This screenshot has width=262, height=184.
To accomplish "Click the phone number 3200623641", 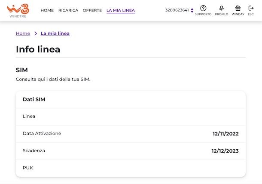I will [177, 10].
